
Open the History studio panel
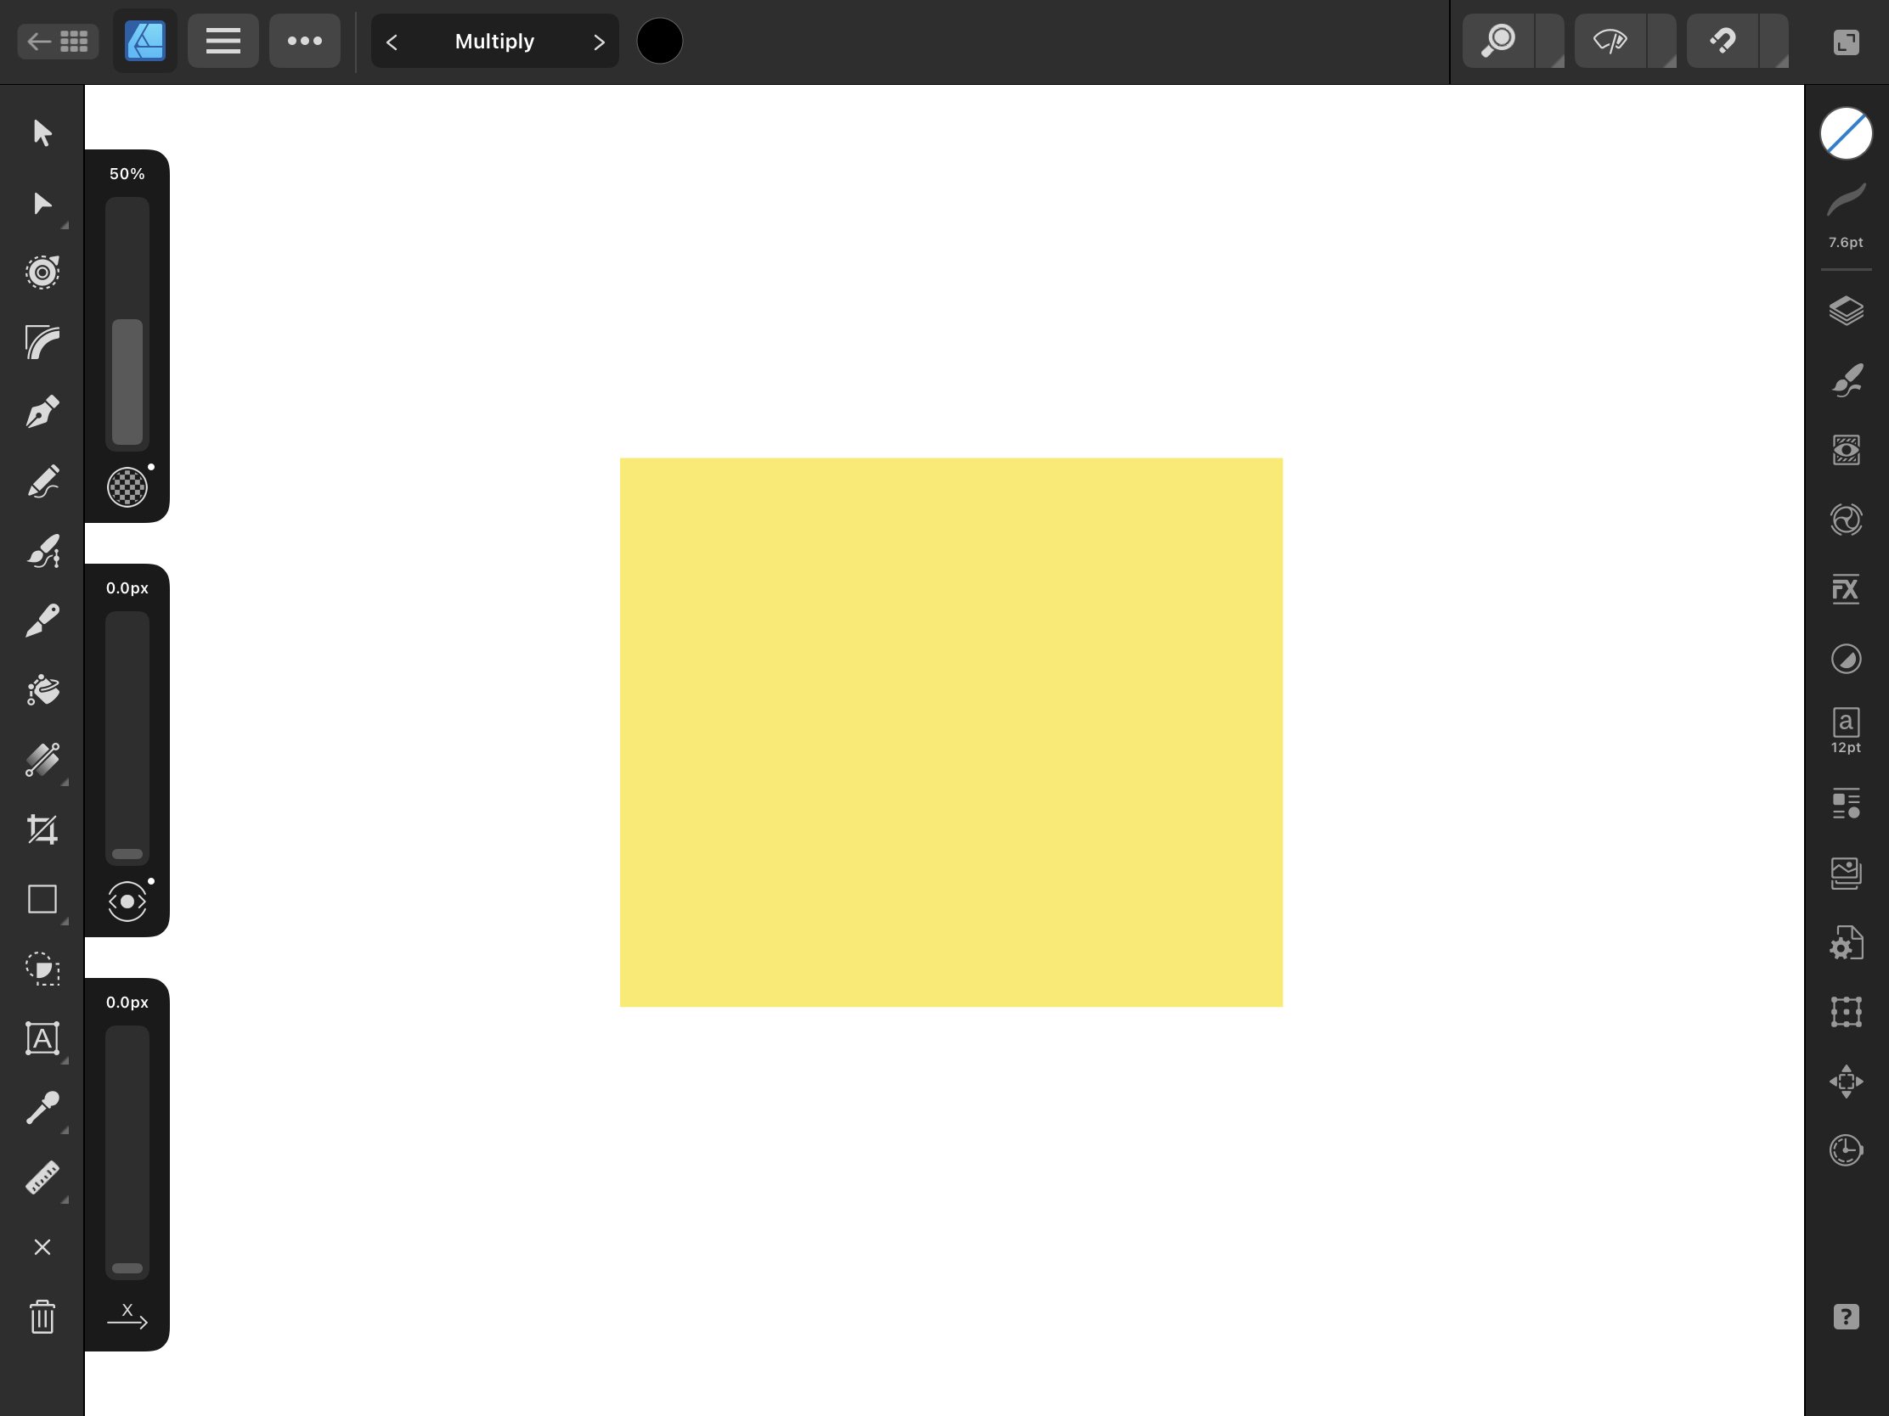(1846, 1150)
